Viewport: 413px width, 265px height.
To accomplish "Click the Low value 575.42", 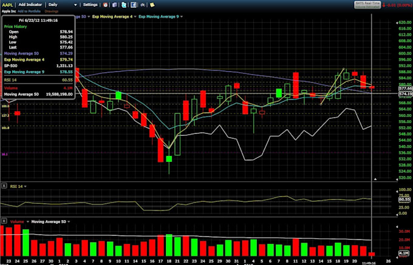I will point(66,42).
